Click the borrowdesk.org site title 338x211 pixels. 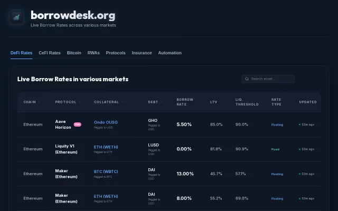73,15
